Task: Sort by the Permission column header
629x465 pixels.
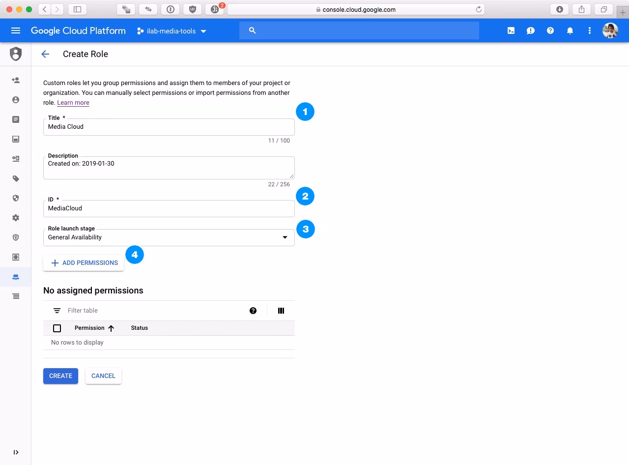Action: [x=94, y=328]
